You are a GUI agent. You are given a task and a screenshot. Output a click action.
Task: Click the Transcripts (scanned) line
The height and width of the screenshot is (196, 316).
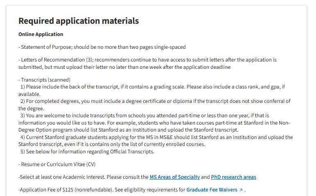pos(44,80)
